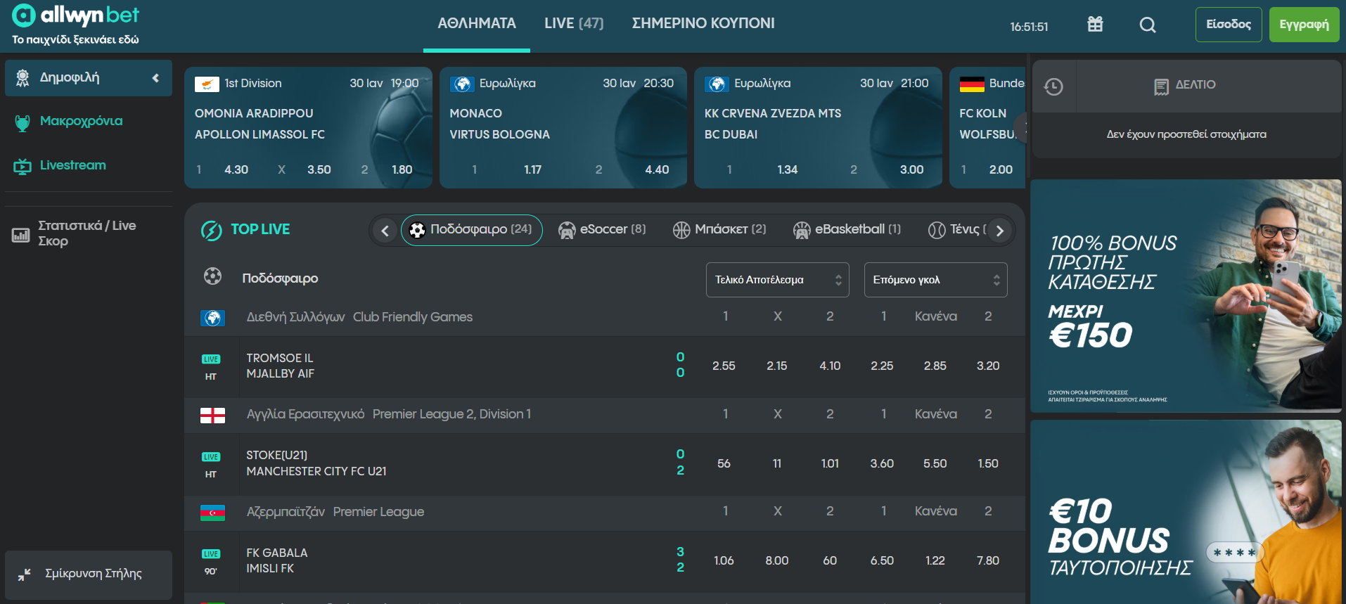1346x604 pixels.
Task: Pick odds 3.00 for BC DUBAI
Action: point(911,169)
